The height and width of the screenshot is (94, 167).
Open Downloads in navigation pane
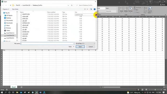point(9,23)
